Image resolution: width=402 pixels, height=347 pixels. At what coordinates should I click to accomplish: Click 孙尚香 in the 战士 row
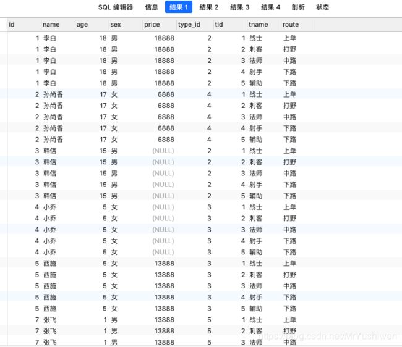53,94
